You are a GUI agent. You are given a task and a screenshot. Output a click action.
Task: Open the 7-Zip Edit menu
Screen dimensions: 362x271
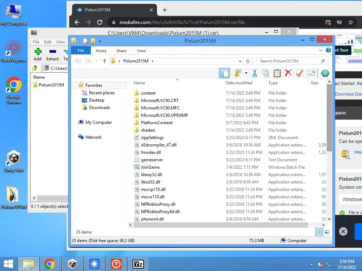coord(48,42)
